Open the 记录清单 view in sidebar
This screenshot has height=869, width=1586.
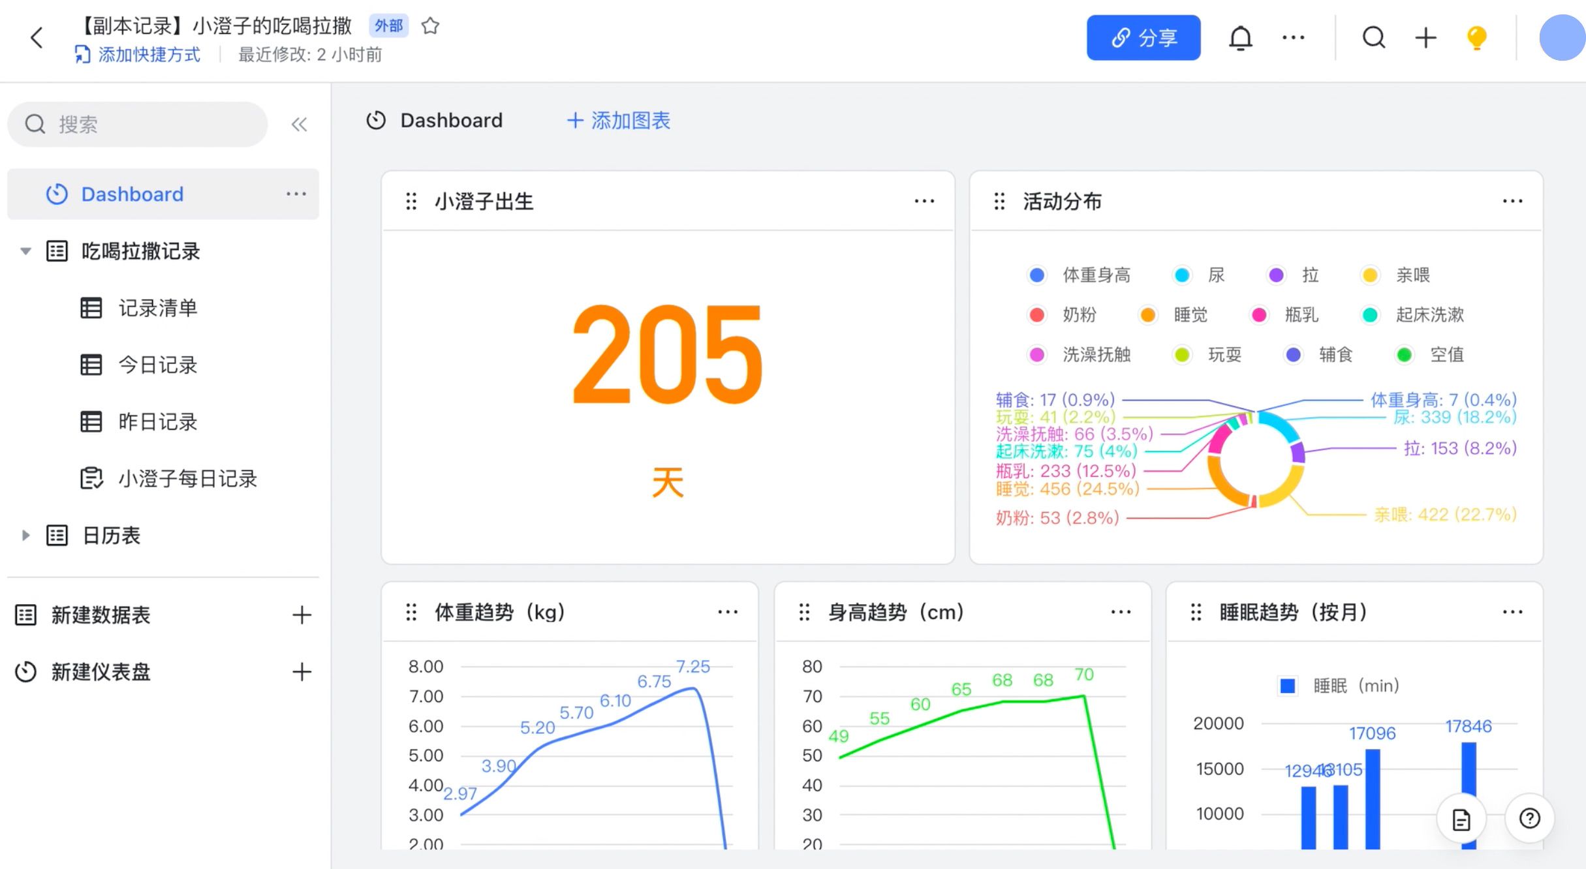coord(157,308)
